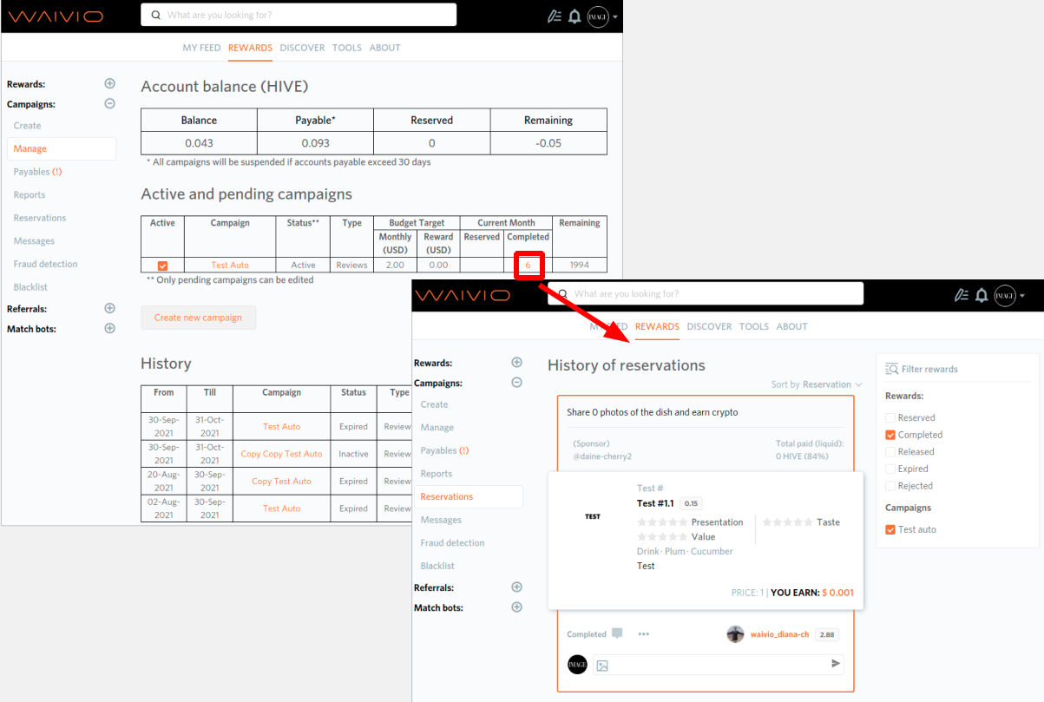
Task: Click the comment input on reservation card
Action: [x=719, y=665]
